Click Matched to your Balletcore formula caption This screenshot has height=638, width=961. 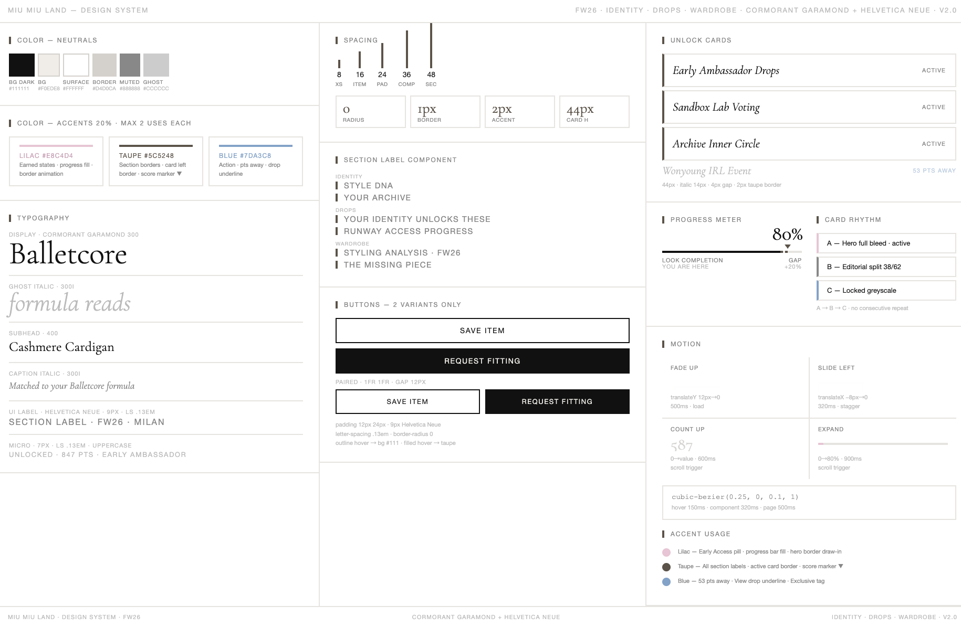tap(72, 386)
